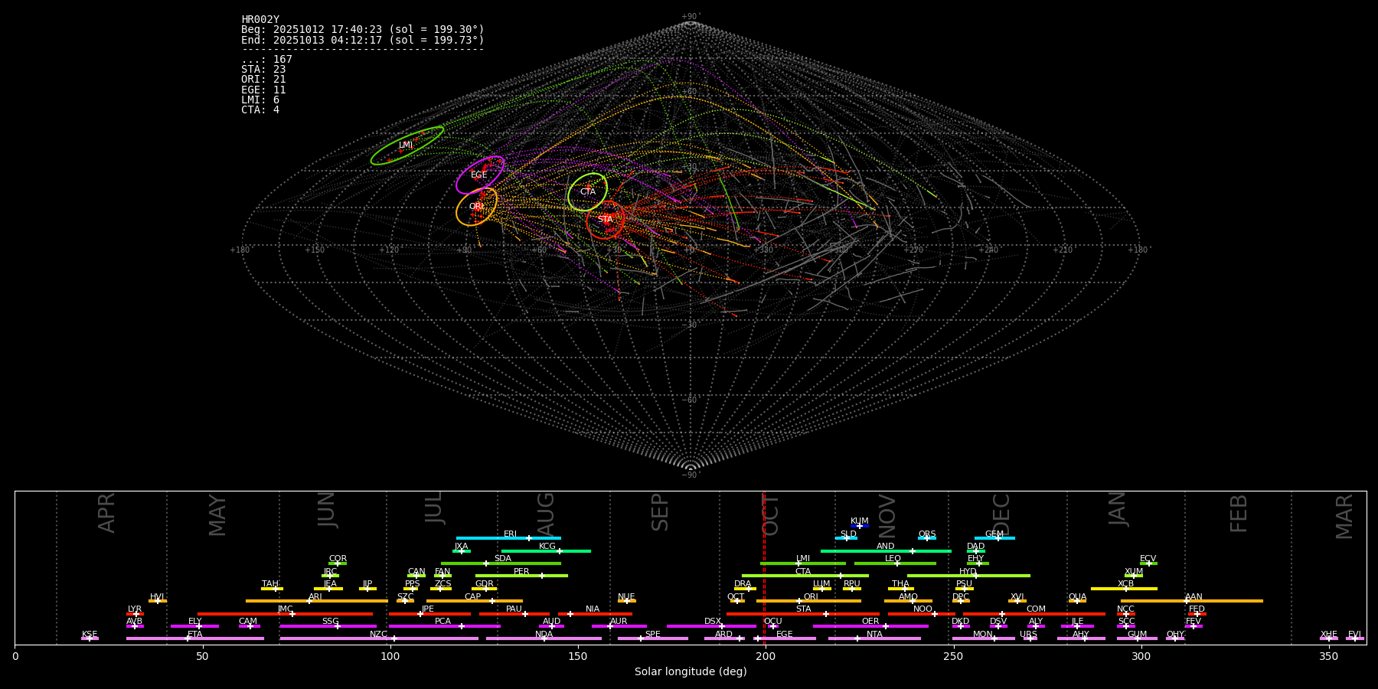1378x689 pixels.
Task: Select the OER shower bar in timeline
Action: pos(870,626)
